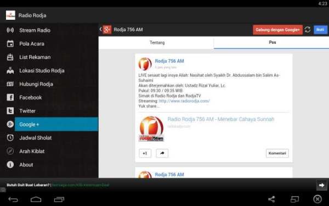Viewport: 329px width, 206px height.
Task: Open the Pola Acara menu item
Action: pos(49,43)
